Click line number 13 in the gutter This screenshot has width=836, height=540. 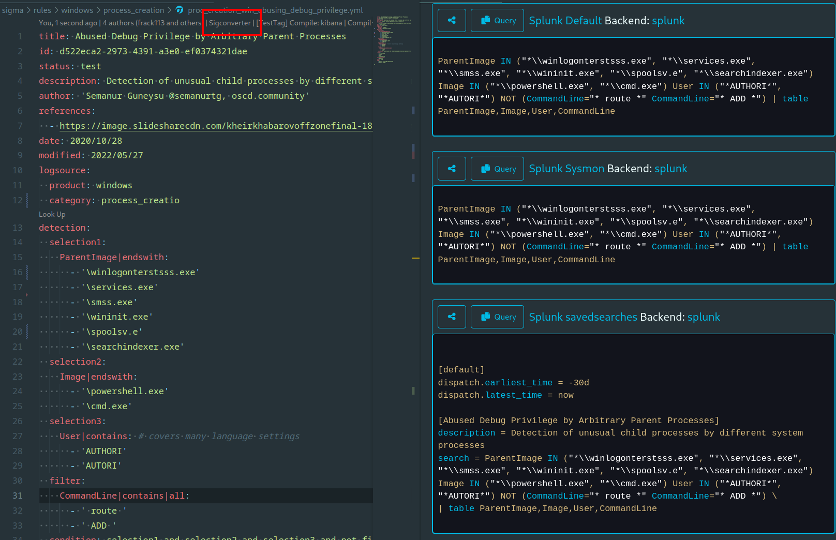18,228
